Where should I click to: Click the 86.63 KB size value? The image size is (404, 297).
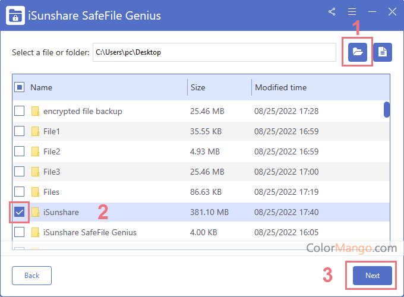(206, 192)
